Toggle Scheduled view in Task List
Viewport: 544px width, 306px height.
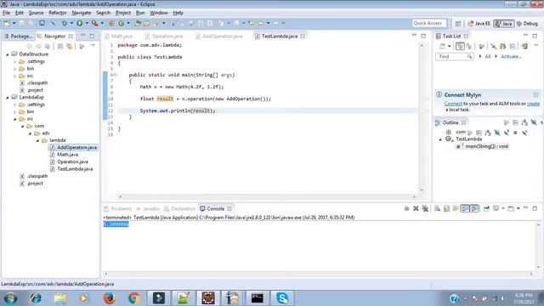(x=469, y=46)
